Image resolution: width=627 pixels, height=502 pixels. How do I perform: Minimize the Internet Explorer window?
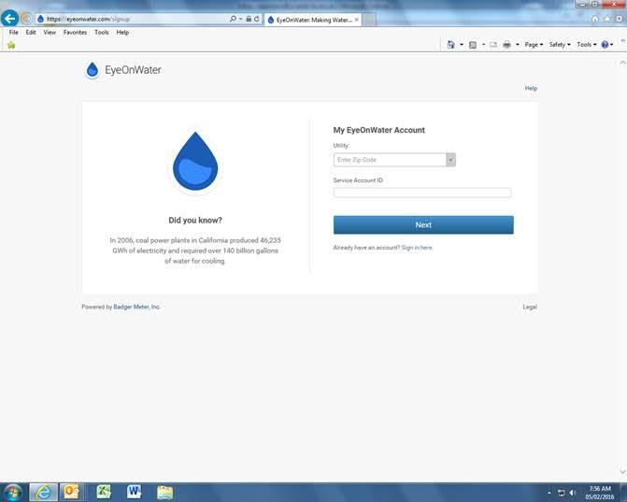click(582, 4)
